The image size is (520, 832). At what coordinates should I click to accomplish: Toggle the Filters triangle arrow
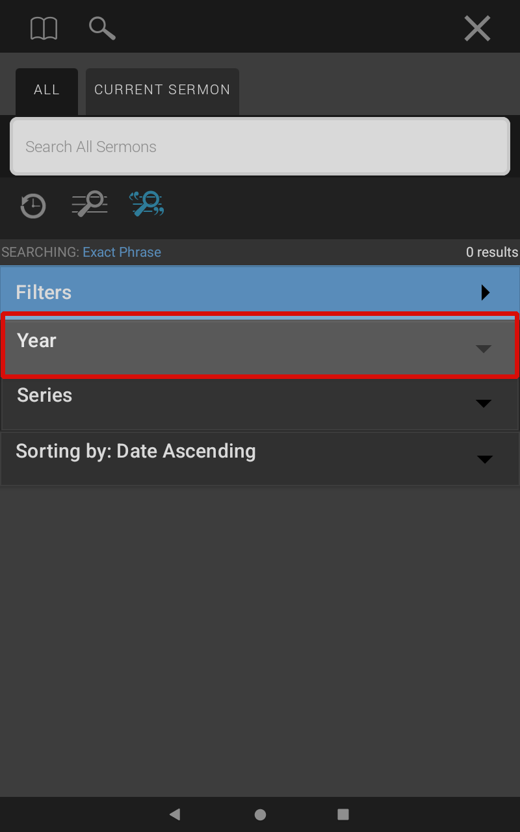(485, 292)
